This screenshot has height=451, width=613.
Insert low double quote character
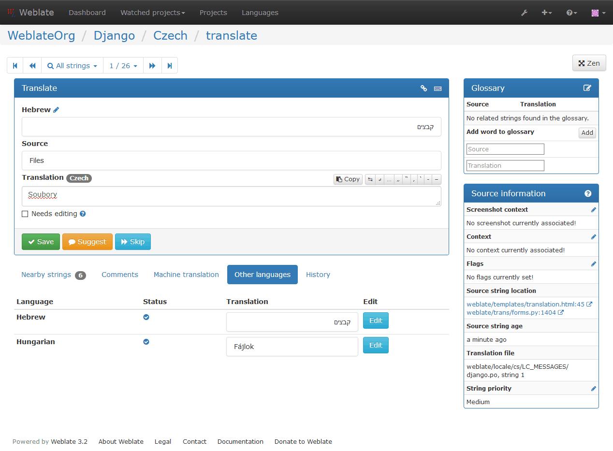(x=398, y=179)
